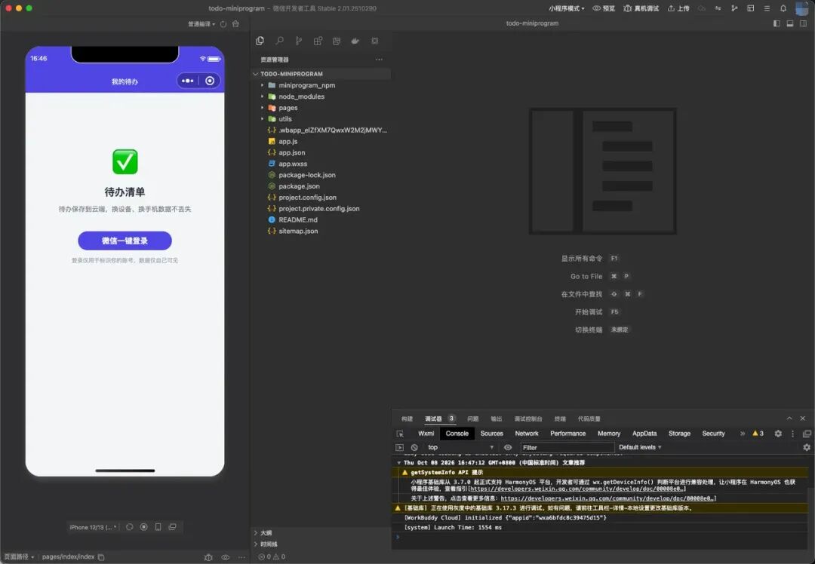
Task: Open the Explorer files icon in activity bar
Action: (x=260, y=41)
